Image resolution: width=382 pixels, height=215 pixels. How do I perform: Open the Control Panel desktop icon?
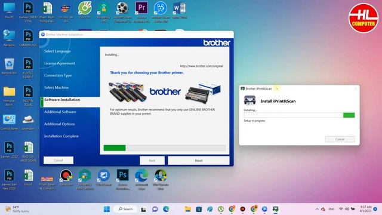click(9, 122)
